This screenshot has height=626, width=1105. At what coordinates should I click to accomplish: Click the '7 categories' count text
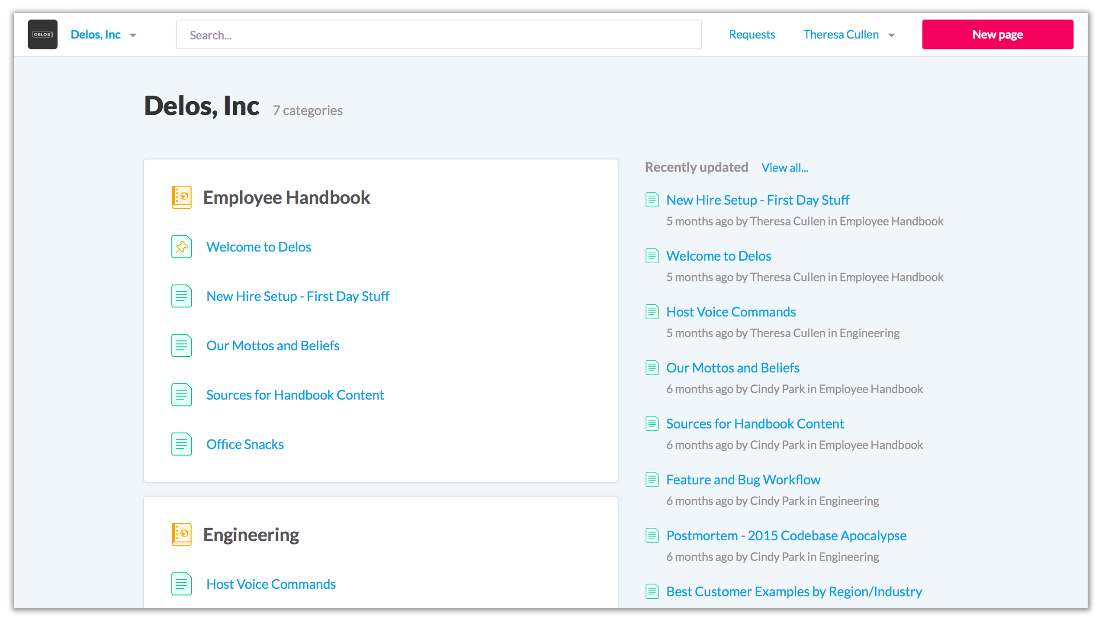pos(308,110)
